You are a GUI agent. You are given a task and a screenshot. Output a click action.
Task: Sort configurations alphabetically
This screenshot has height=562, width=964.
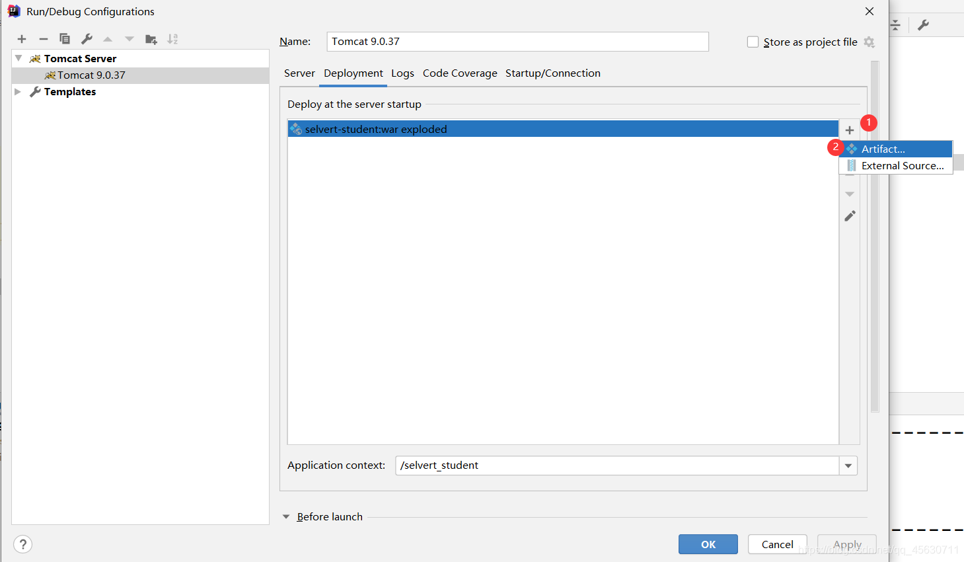point(172,39)
